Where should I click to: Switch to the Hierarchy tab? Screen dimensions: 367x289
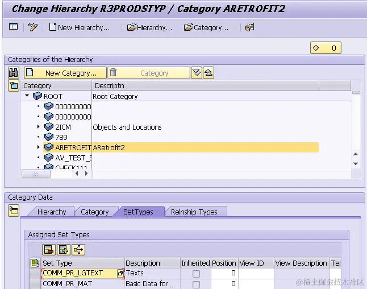(x=52, y=212)
